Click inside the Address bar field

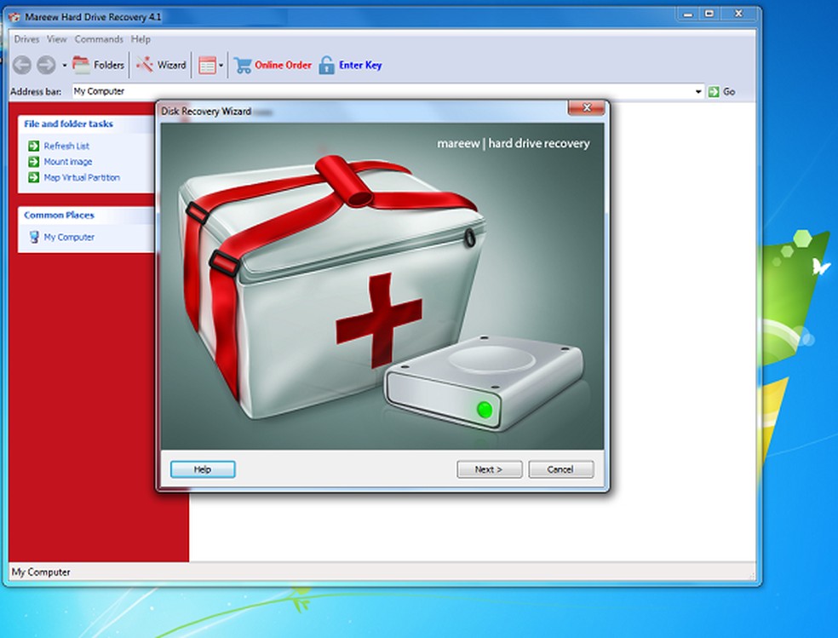coord(382,91)
